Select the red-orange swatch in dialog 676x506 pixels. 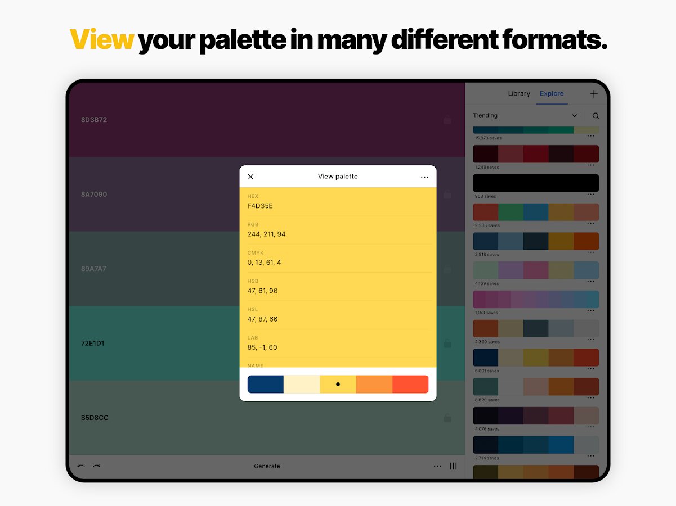410,385
